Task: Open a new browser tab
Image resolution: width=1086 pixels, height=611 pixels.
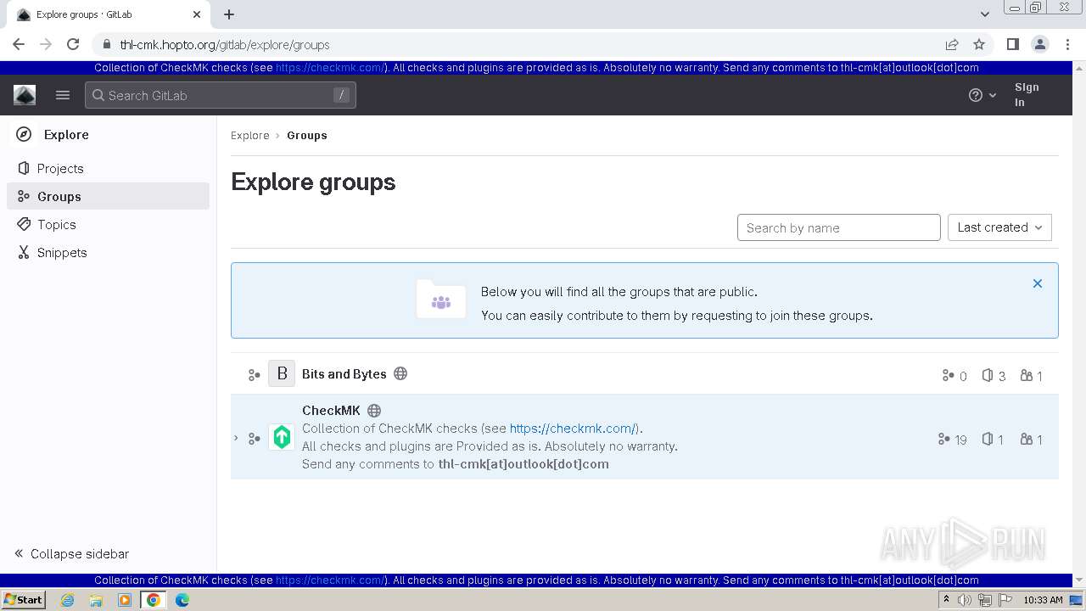Action: tap(229, 14)
